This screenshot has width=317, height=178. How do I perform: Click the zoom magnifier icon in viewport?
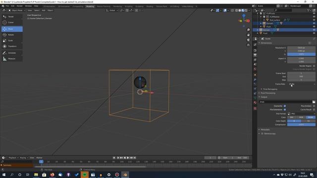pyautogui.click(x=248, y=30)
